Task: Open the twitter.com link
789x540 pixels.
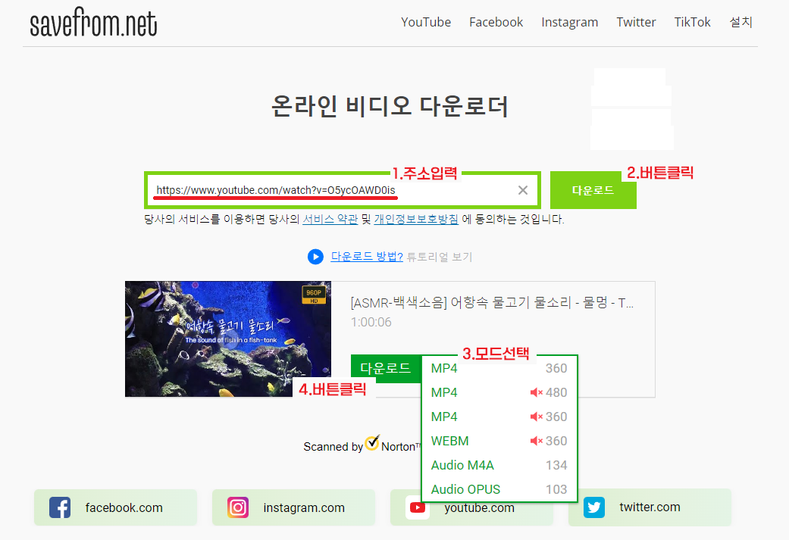Action: coord(650,507)
